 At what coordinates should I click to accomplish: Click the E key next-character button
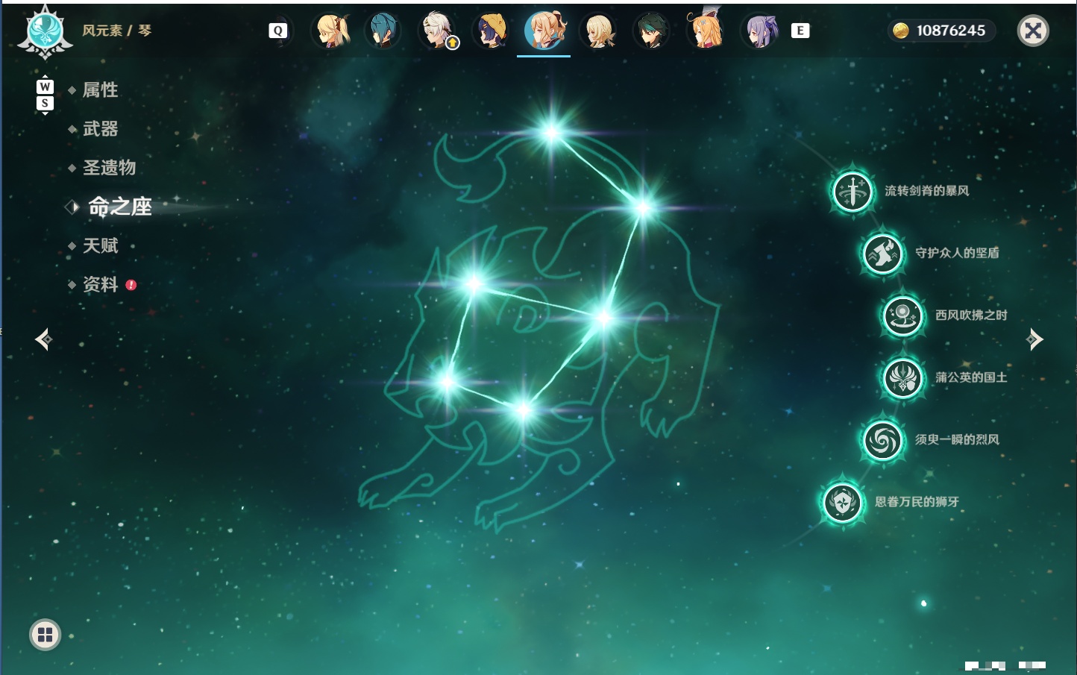[800, 31]
